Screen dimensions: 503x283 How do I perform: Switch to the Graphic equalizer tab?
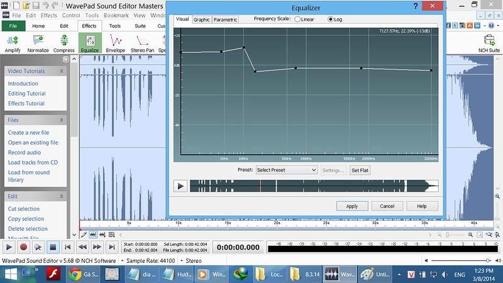[201, 19]
